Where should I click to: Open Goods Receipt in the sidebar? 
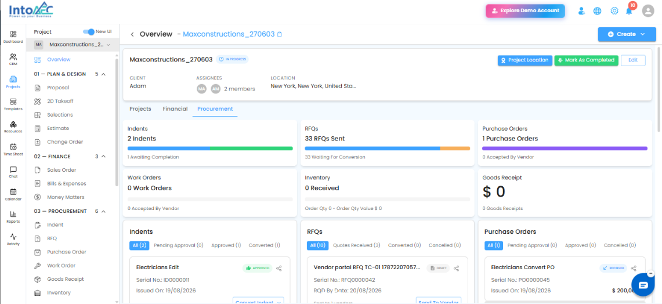(65, 279)
